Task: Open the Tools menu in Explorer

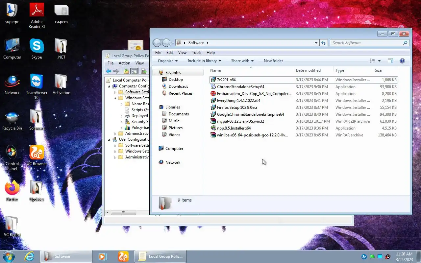Action: pyautogui.click(x=196, y=53)
